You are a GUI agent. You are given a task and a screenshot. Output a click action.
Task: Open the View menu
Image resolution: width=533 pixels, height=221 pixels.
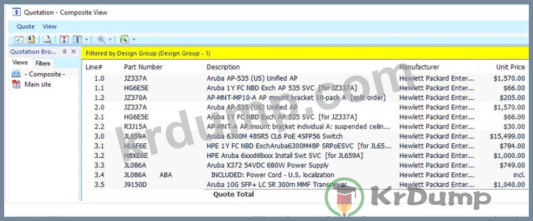coord(49,26)
